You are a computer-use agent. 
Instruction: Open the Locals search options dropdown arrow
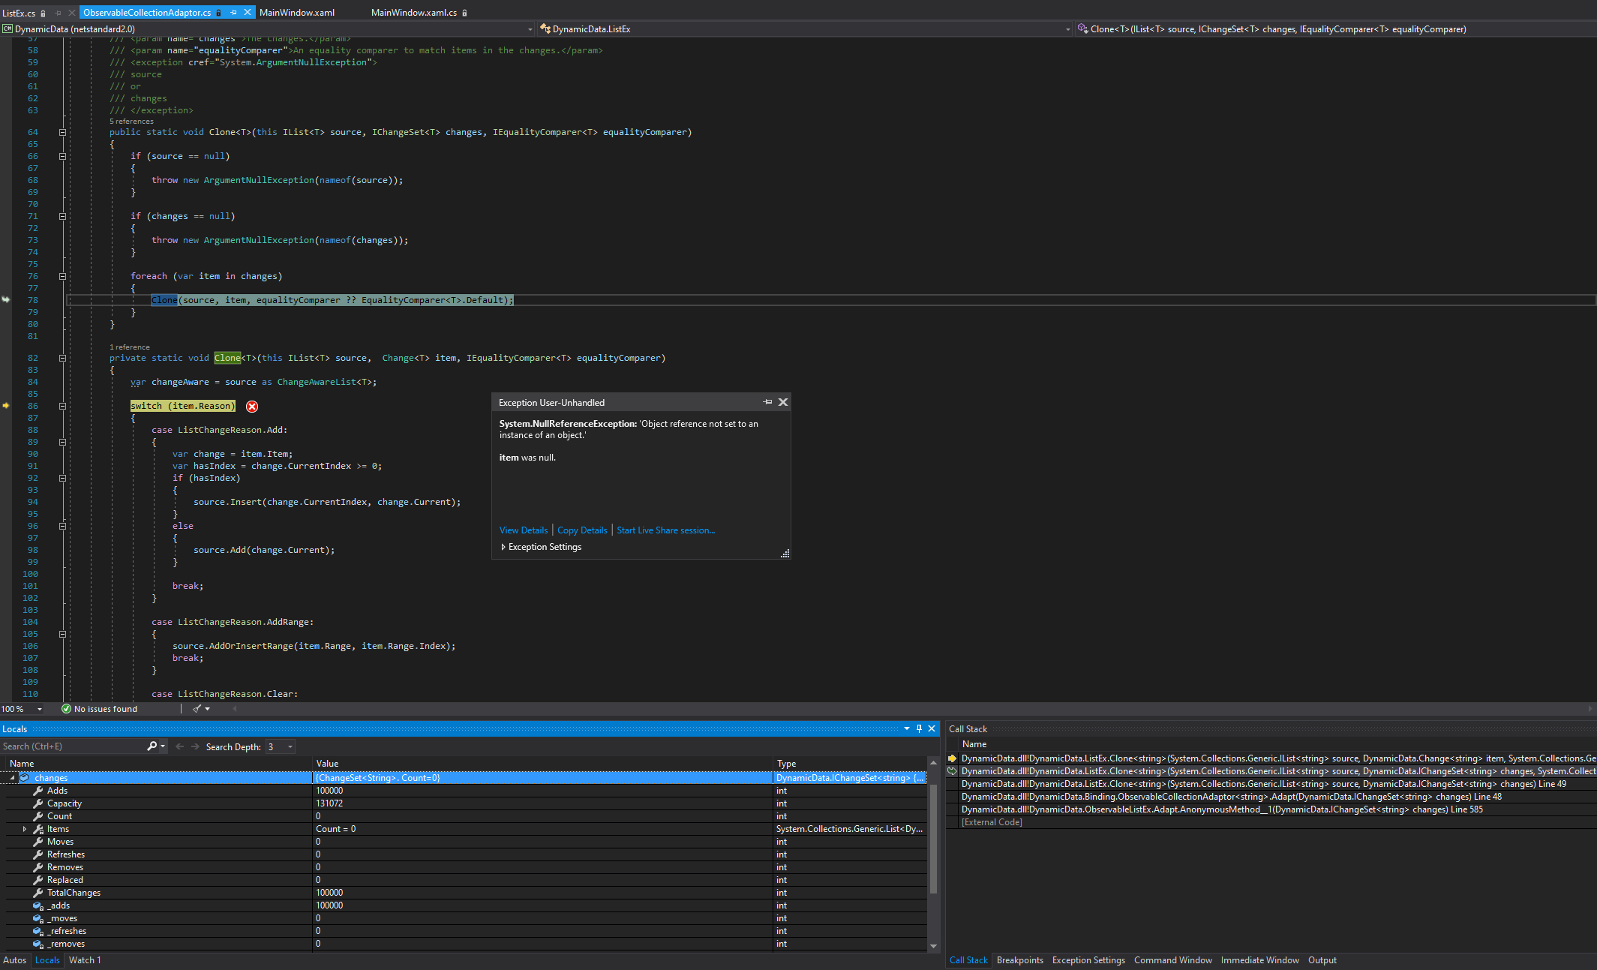tap(163, 746)
